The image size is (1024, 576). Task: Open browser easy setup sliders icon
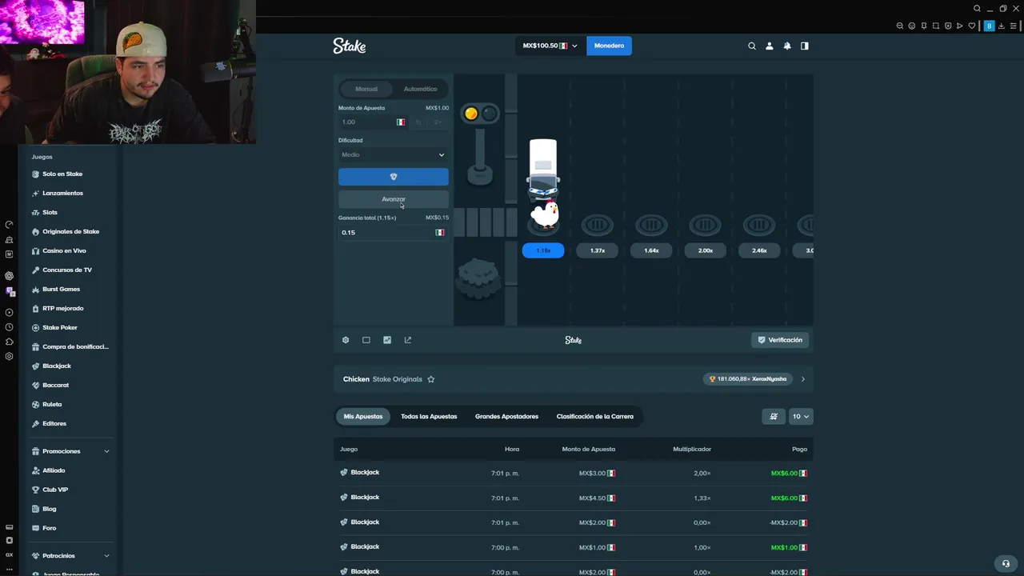pos(1013,26)
